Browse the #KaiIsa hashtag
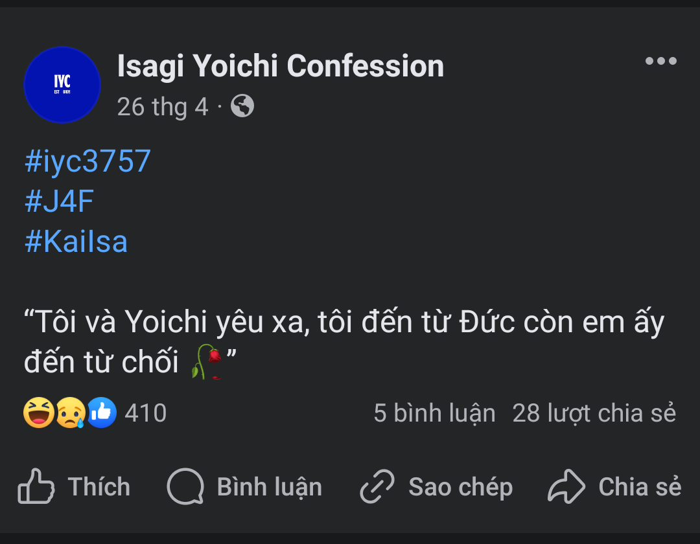The image size is (700, 544). click(x=76, y=242)
